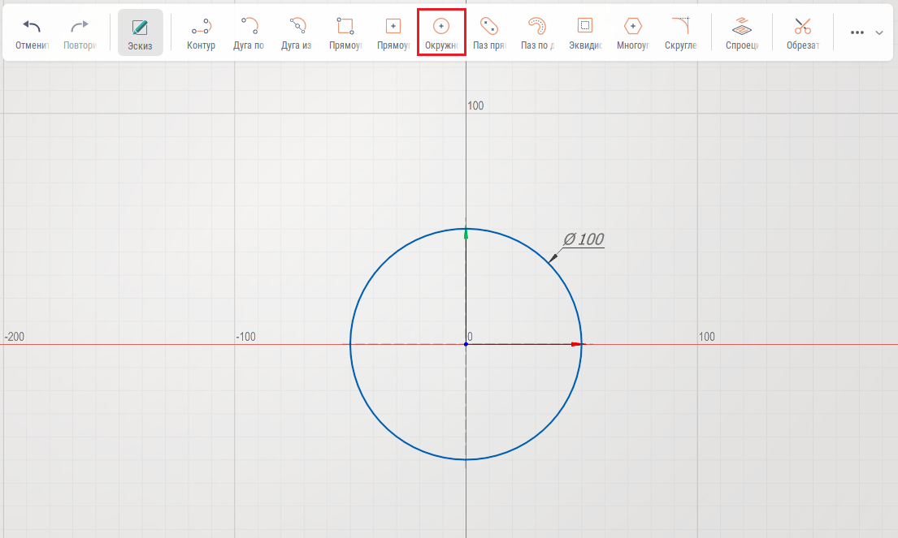
Task: Open the three-dots more tools menu
Action: tap(857, 32)
